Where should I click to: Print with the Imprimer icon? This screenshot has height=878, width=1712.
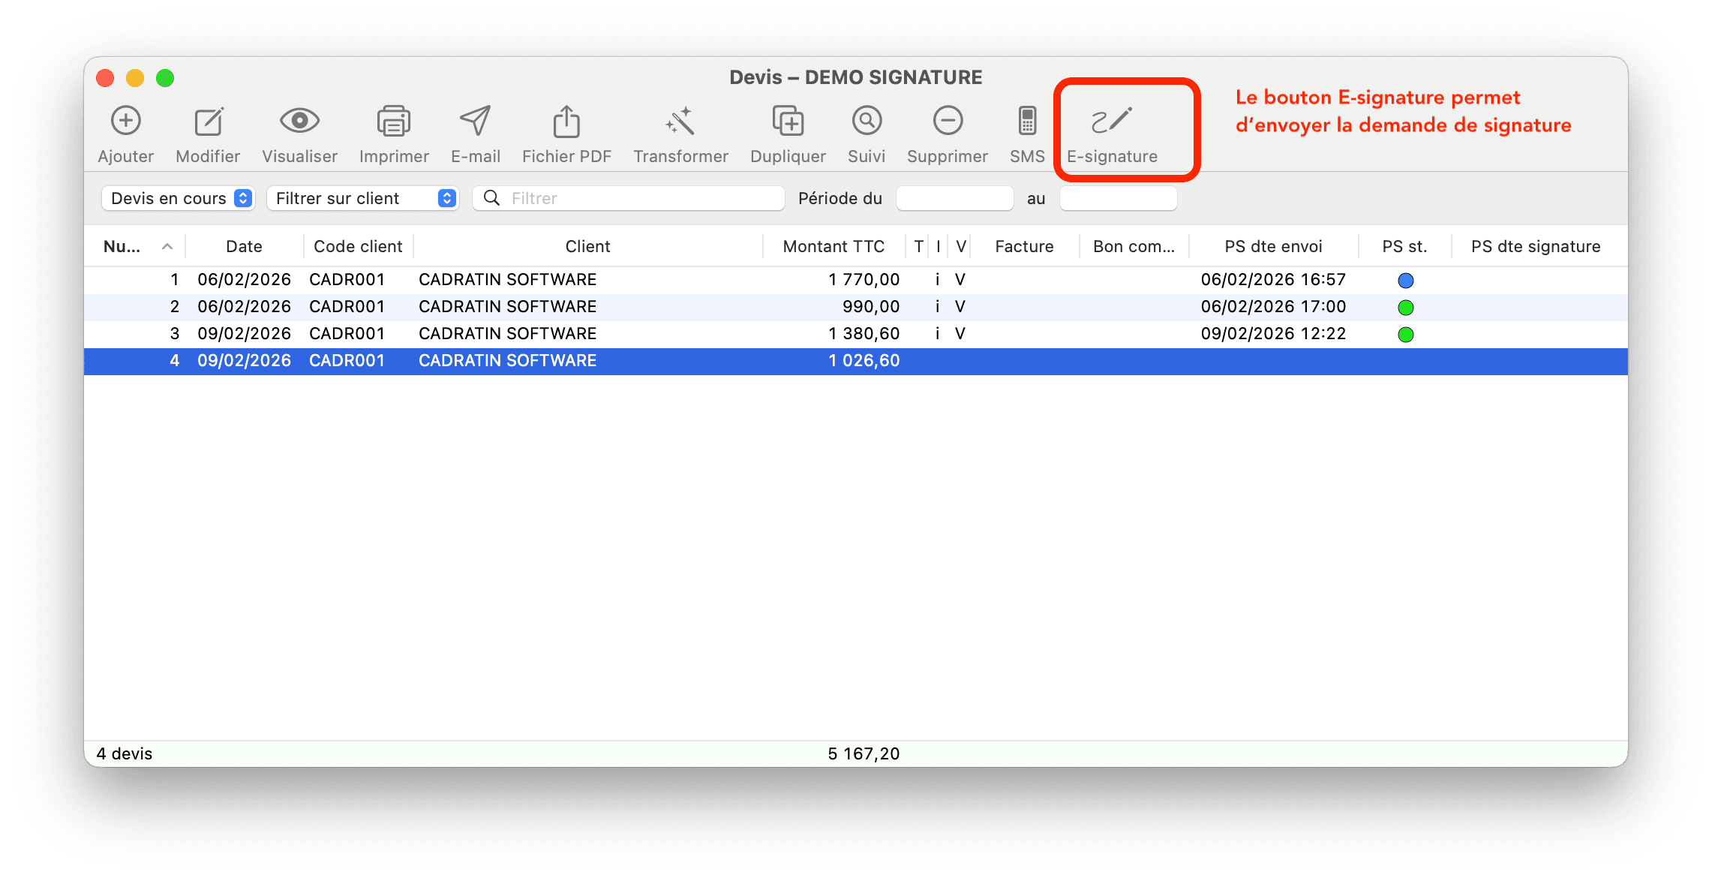[393, 121]
